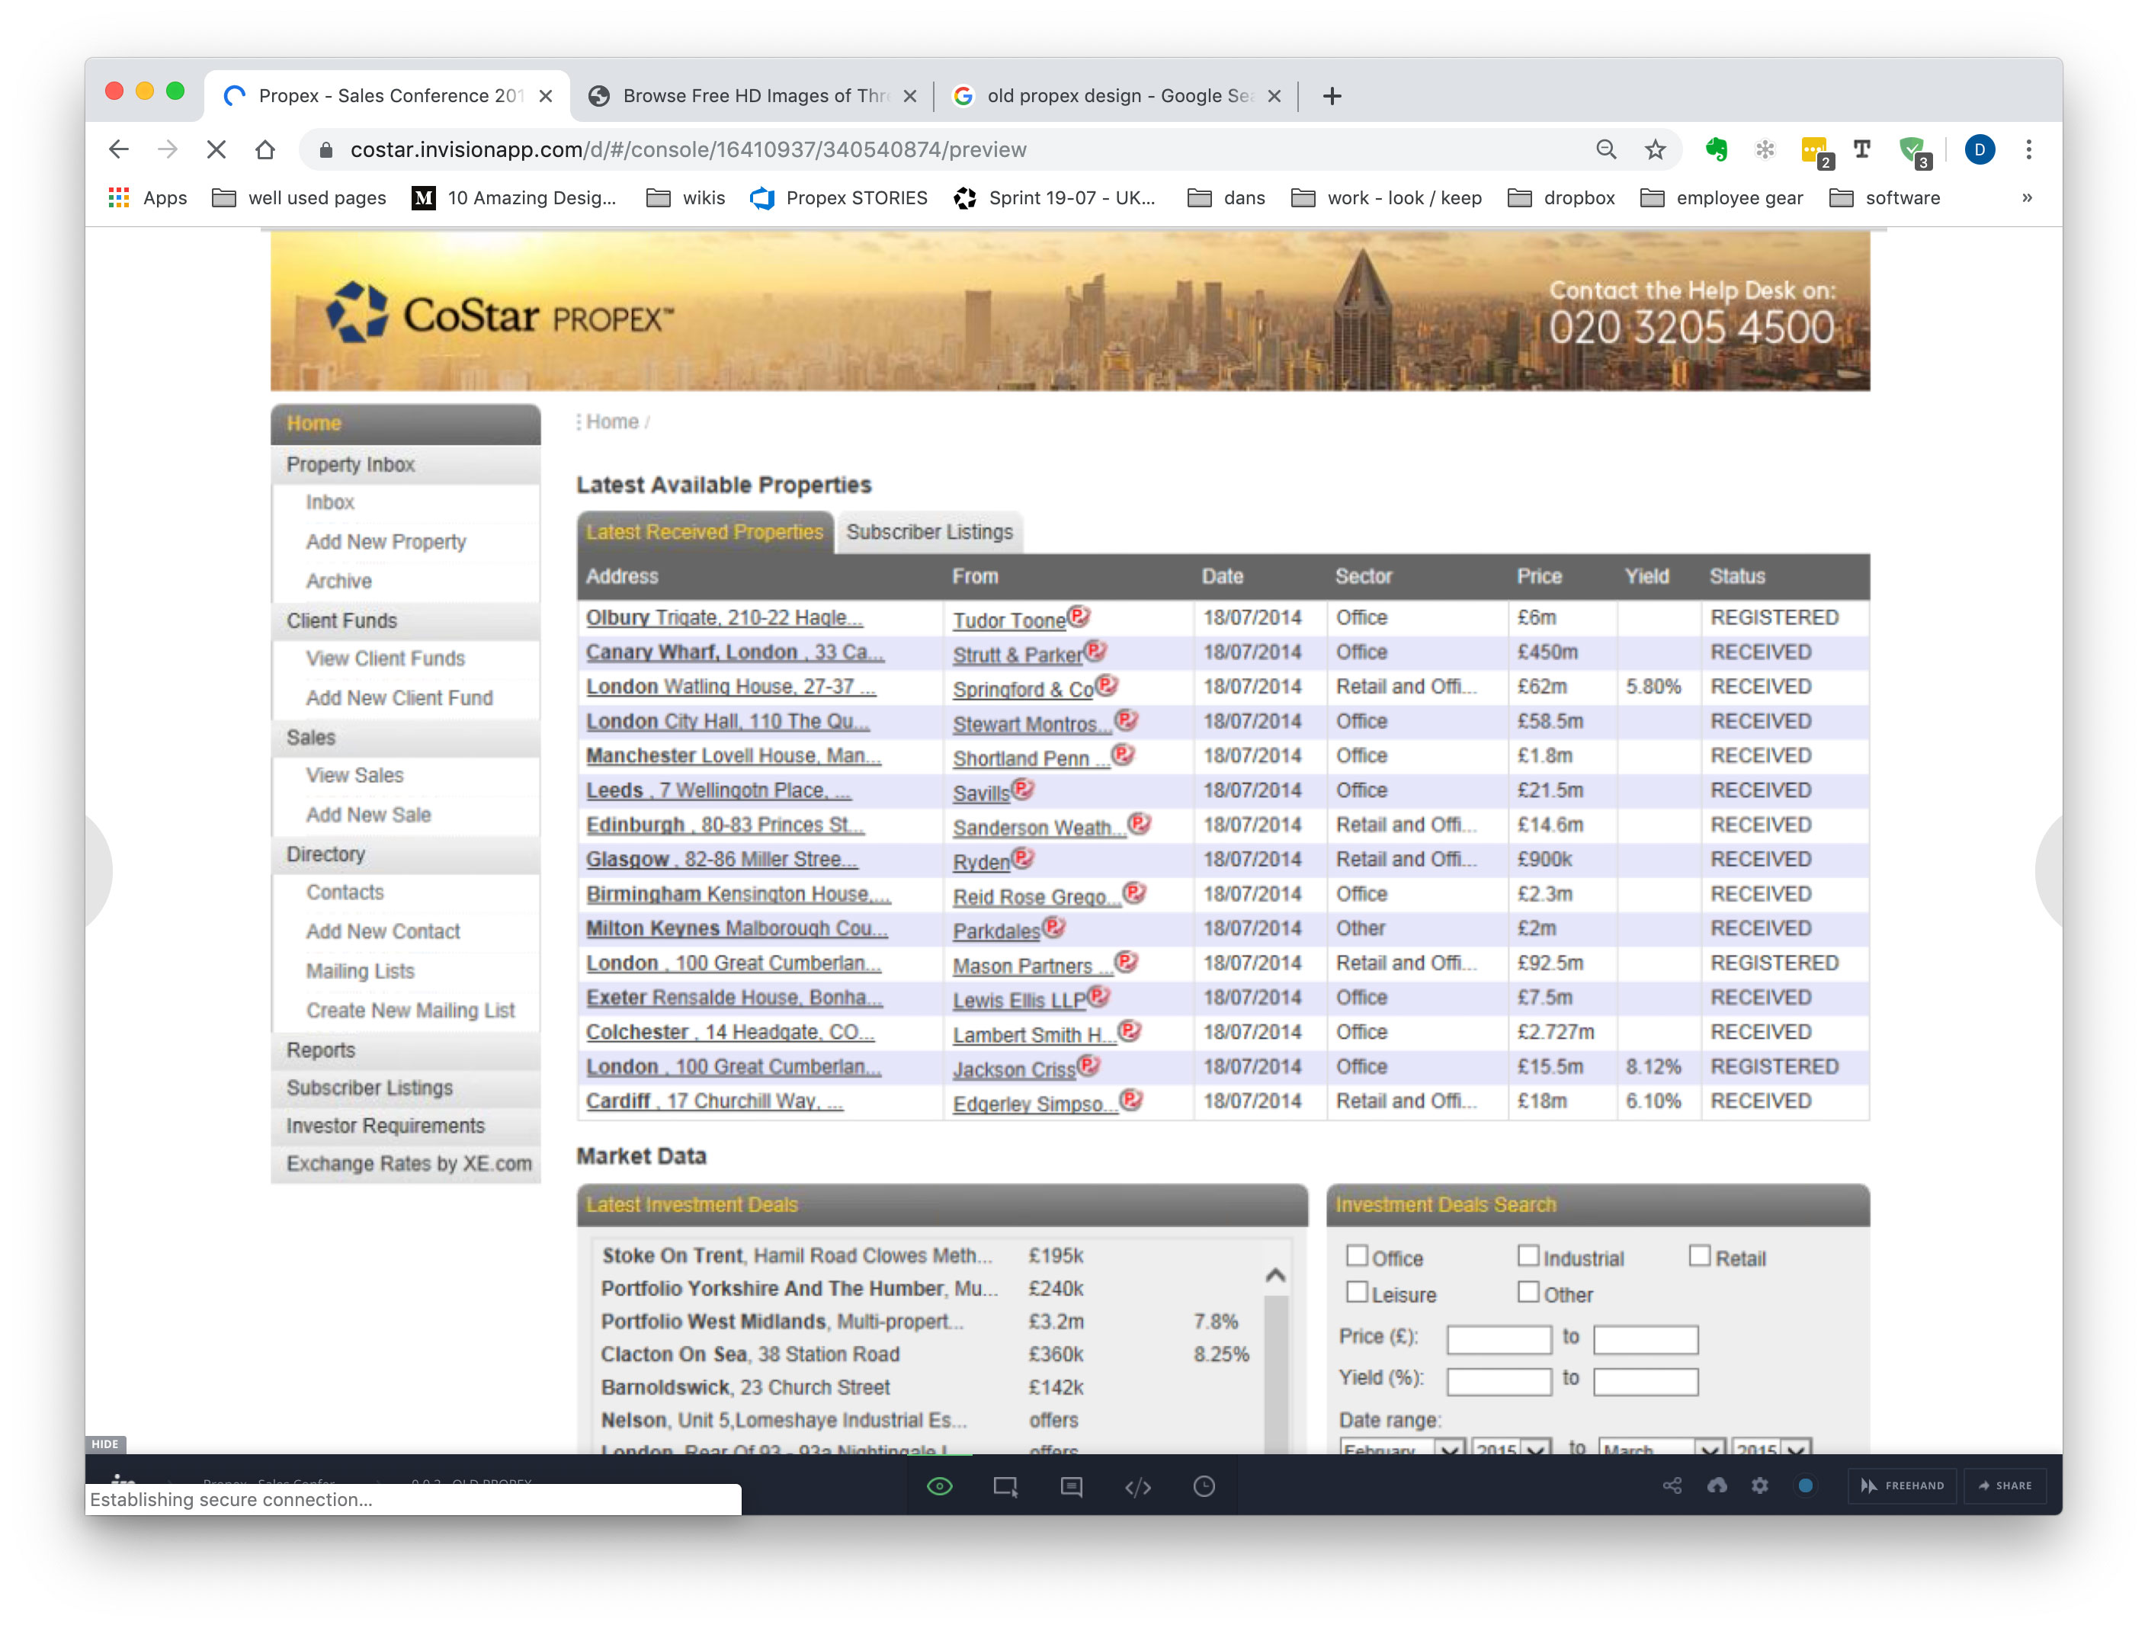Expand hidden bookmarks overflow chevron
This screenshot has width=2148, height=1628.
pos(2027,198)
